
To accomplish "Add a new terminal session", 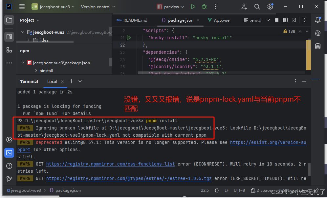I will 71,81.
